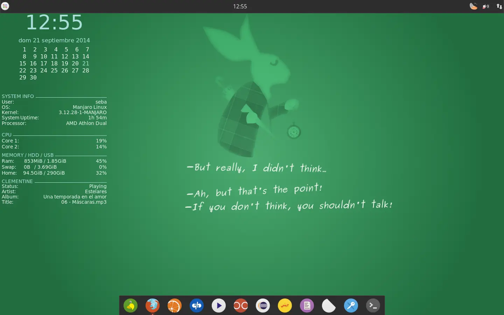Launch the green parrot app in dock
The height and width of the screenshot is (315, 504).
(x=131, y=306)
